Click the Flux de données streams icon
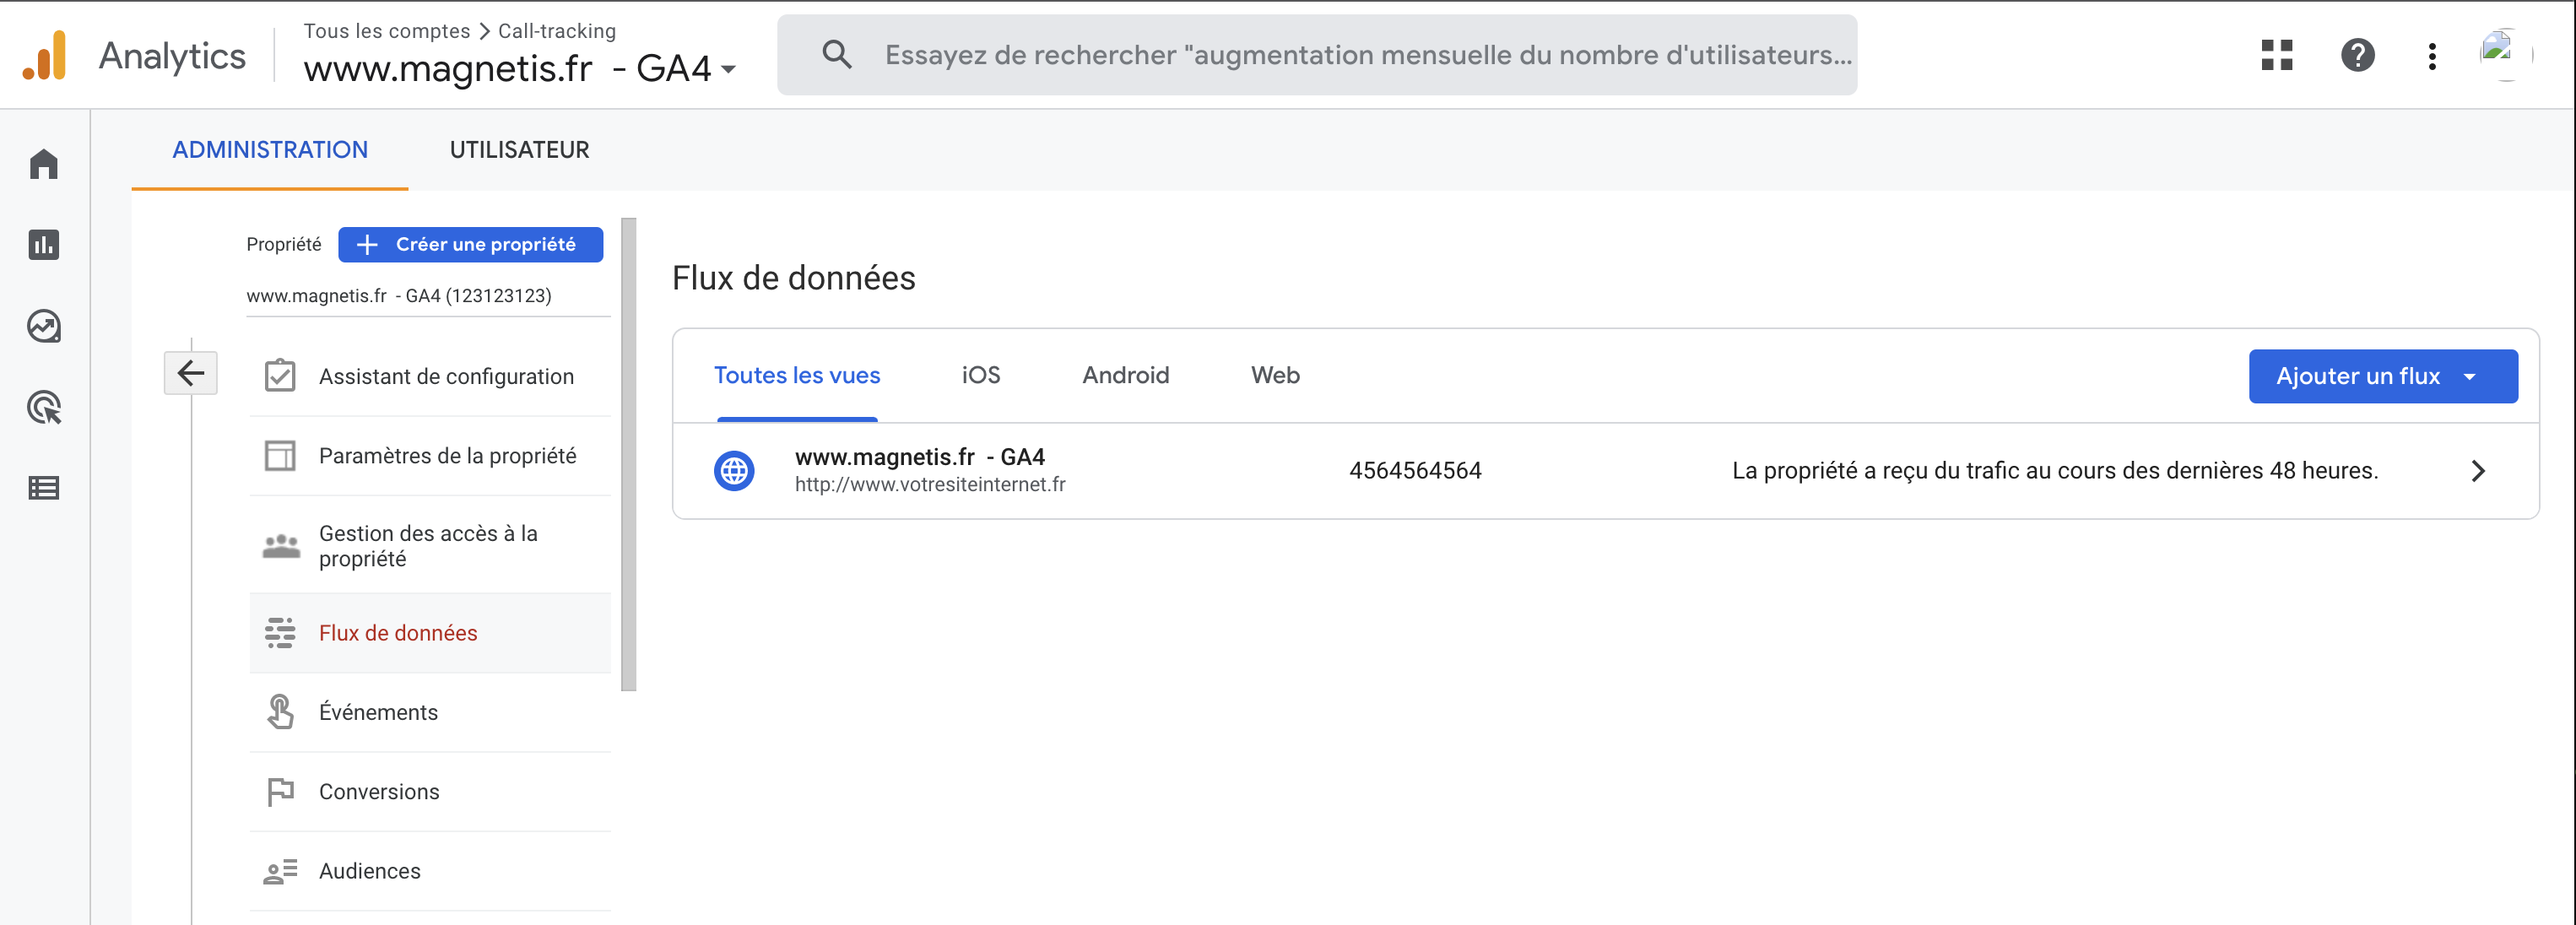 tap(280, 633)
